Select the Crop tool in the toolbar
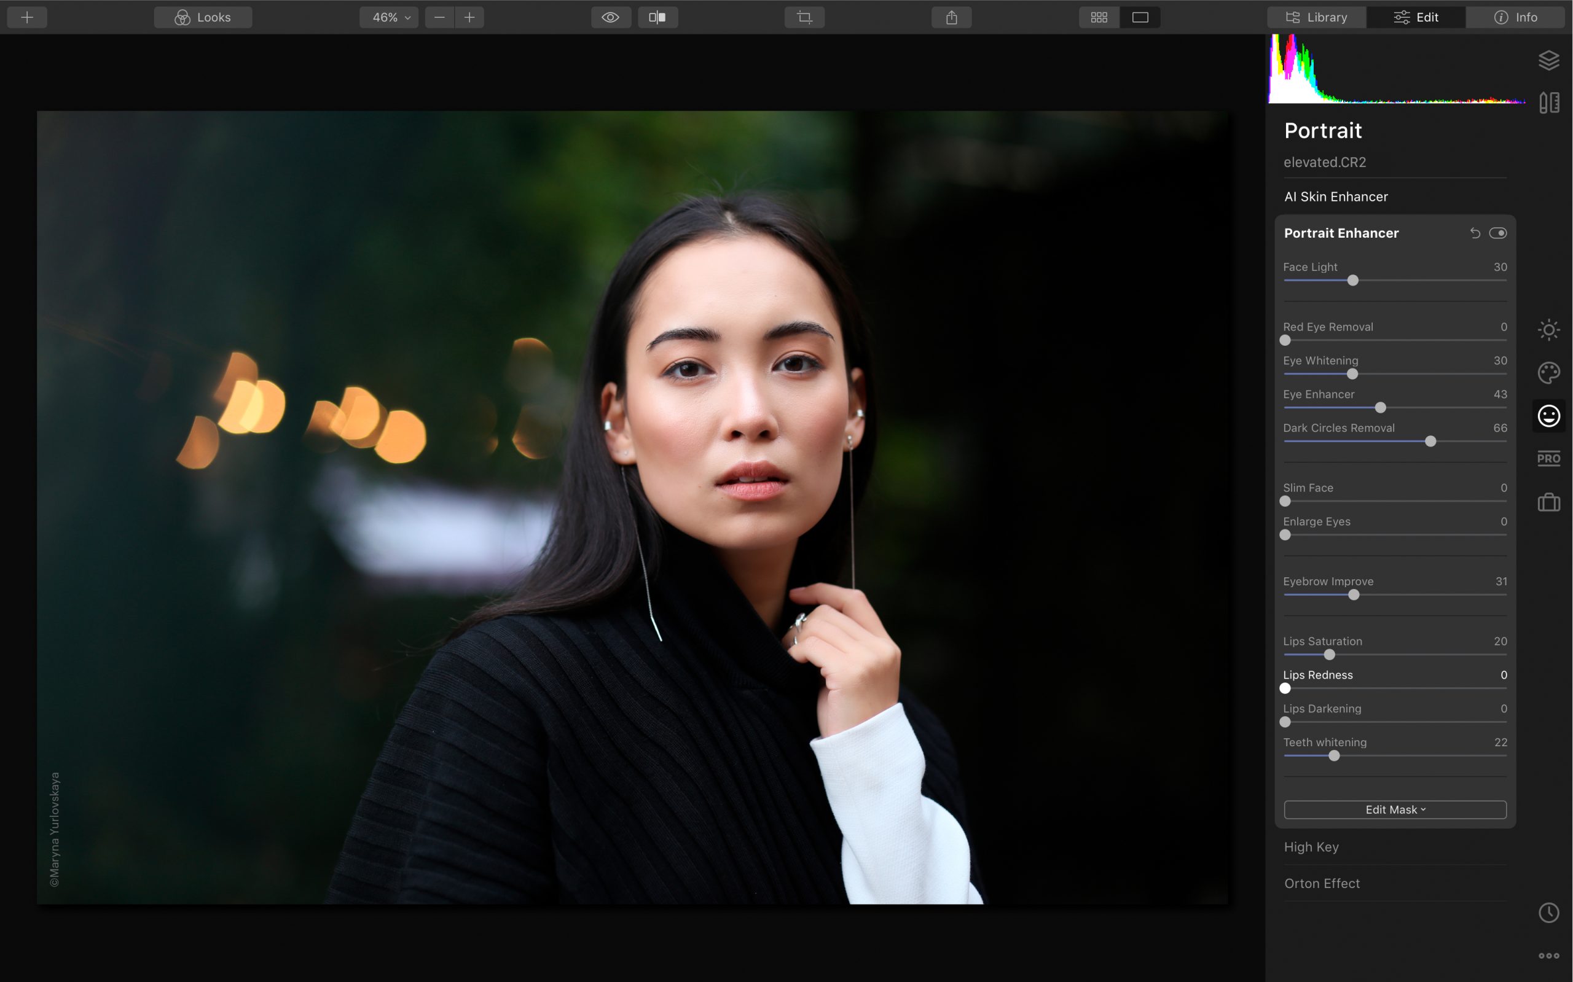1573x982 pixels. click(x=804, y=17)
